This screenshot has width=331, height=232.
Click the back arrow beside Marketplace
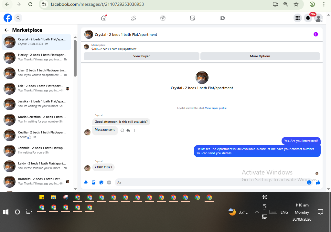click(x=7, y=30)
